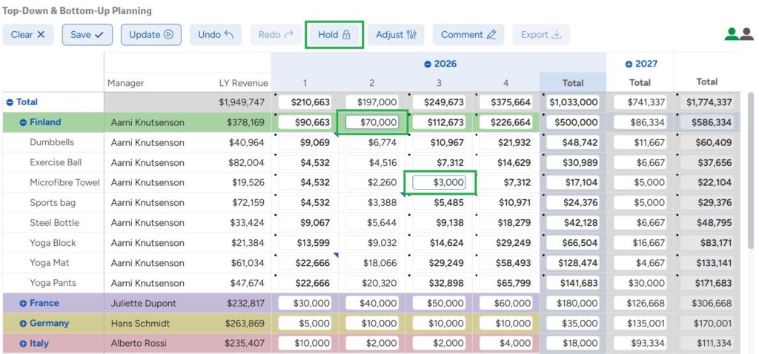Collapse the top-level Total row

[x=10, y=102]
